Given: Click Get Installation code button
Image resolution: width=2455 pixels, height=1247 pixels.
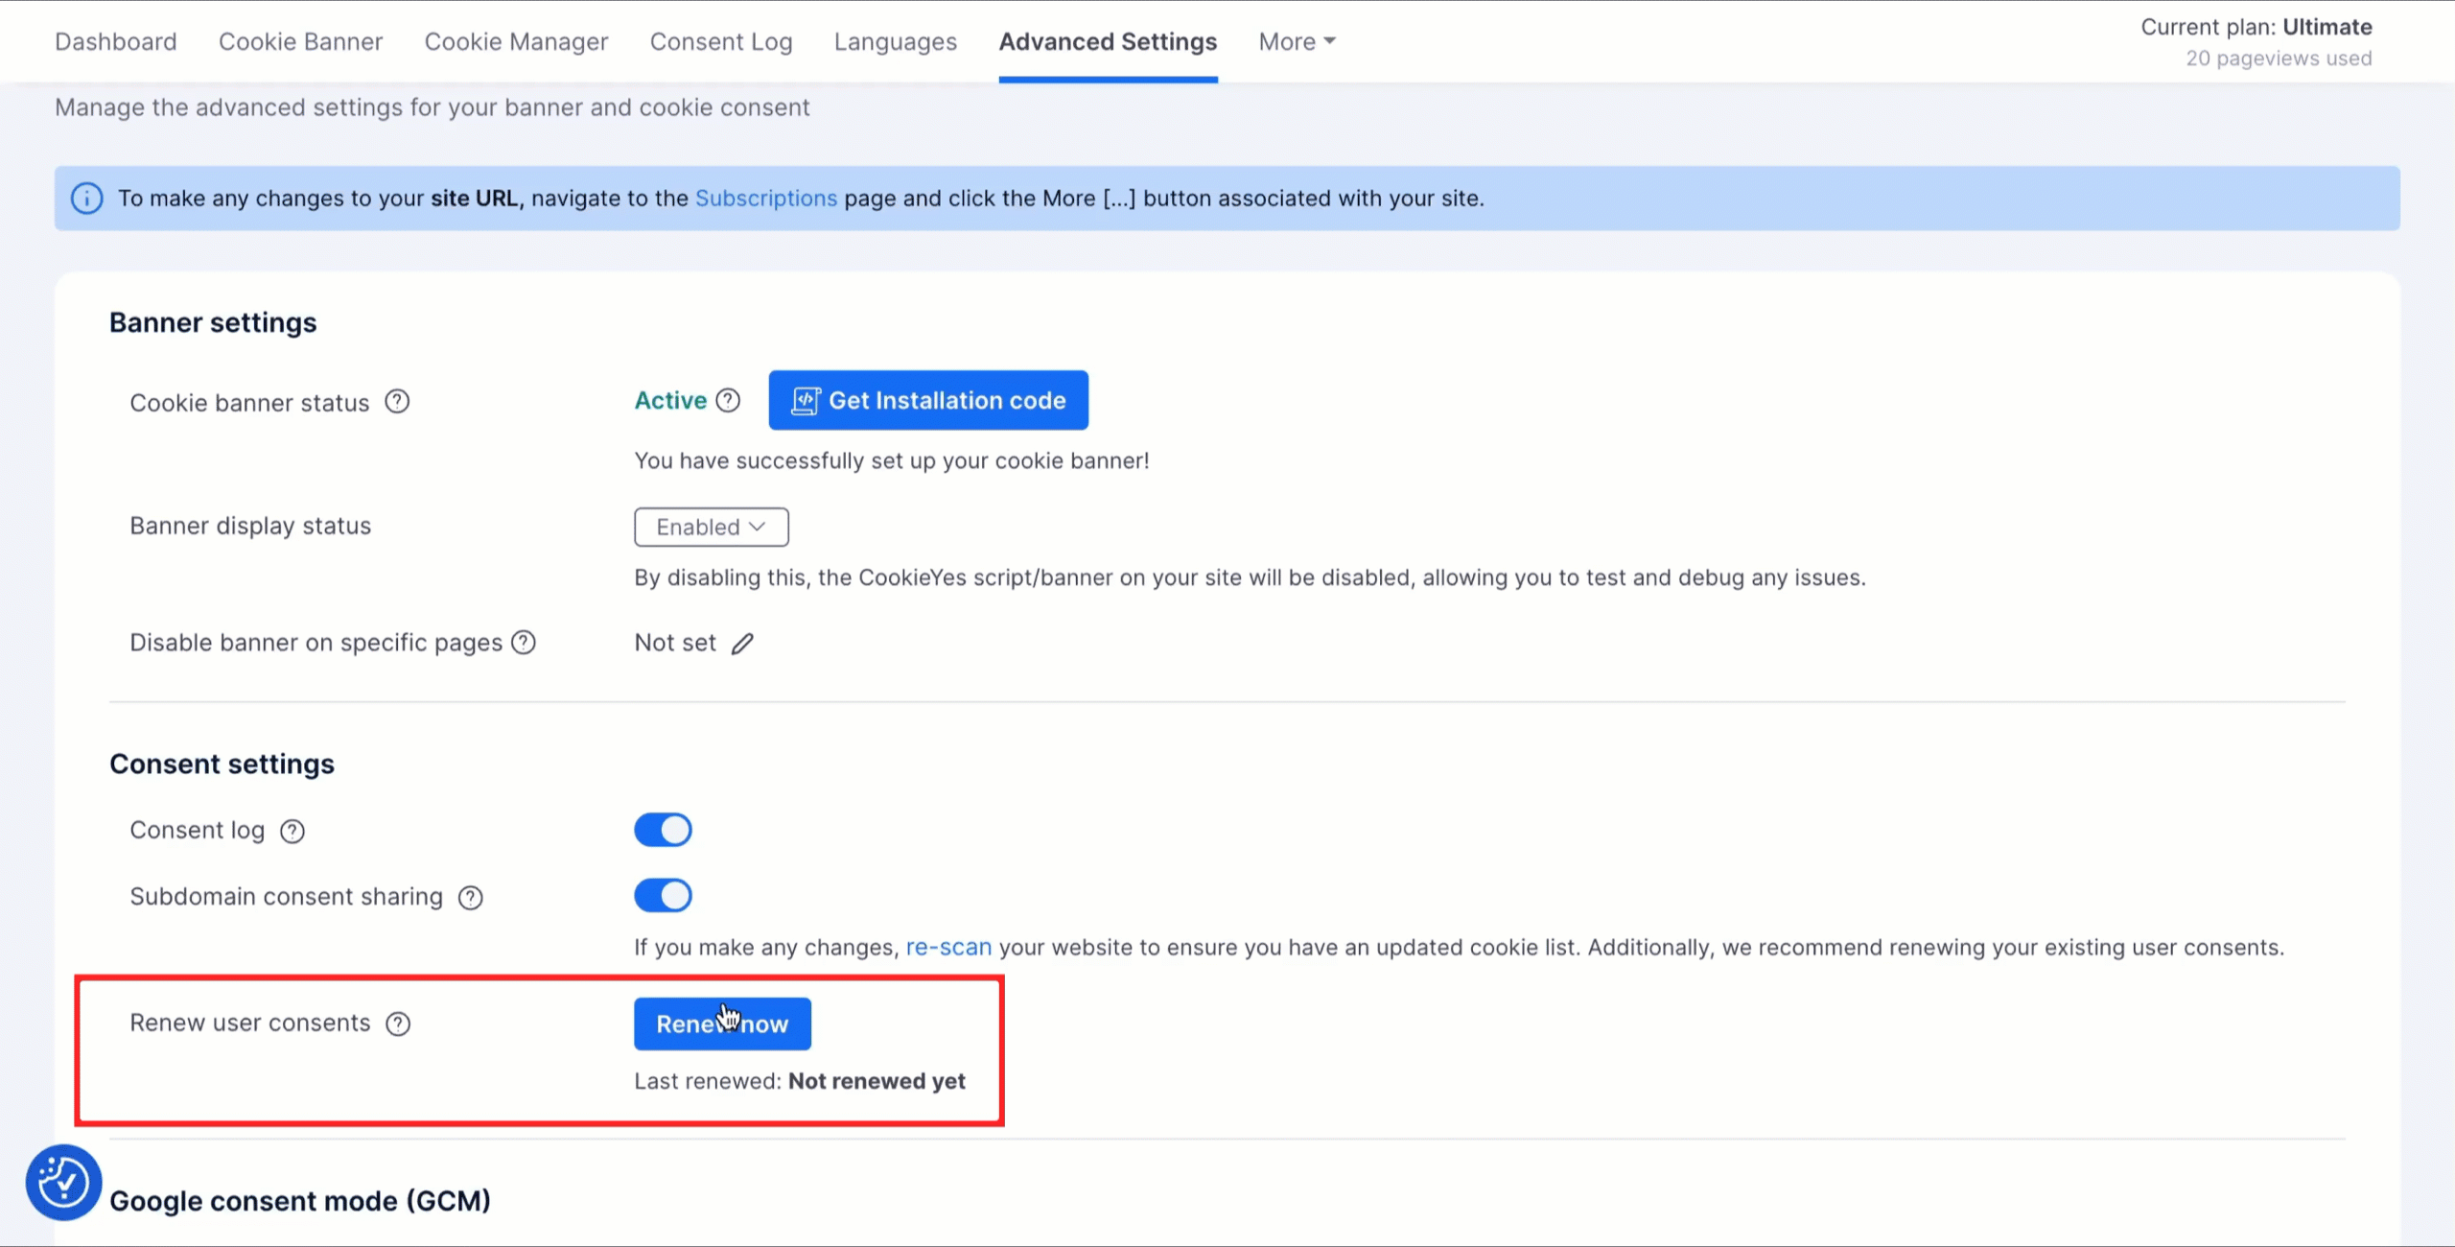Looking at the screenshot, I should [928, 400].
